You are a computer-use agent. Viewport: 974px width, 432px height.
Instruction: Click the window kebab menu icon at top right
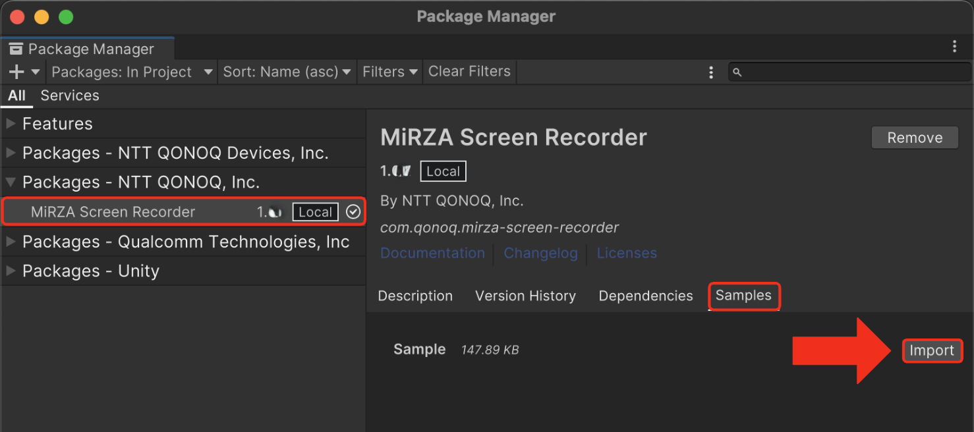[x=954, y=46]
